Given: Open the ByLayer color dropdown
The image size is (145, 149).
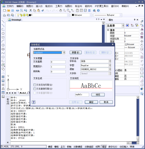Looking at the screenshot, I should point(91,15).
